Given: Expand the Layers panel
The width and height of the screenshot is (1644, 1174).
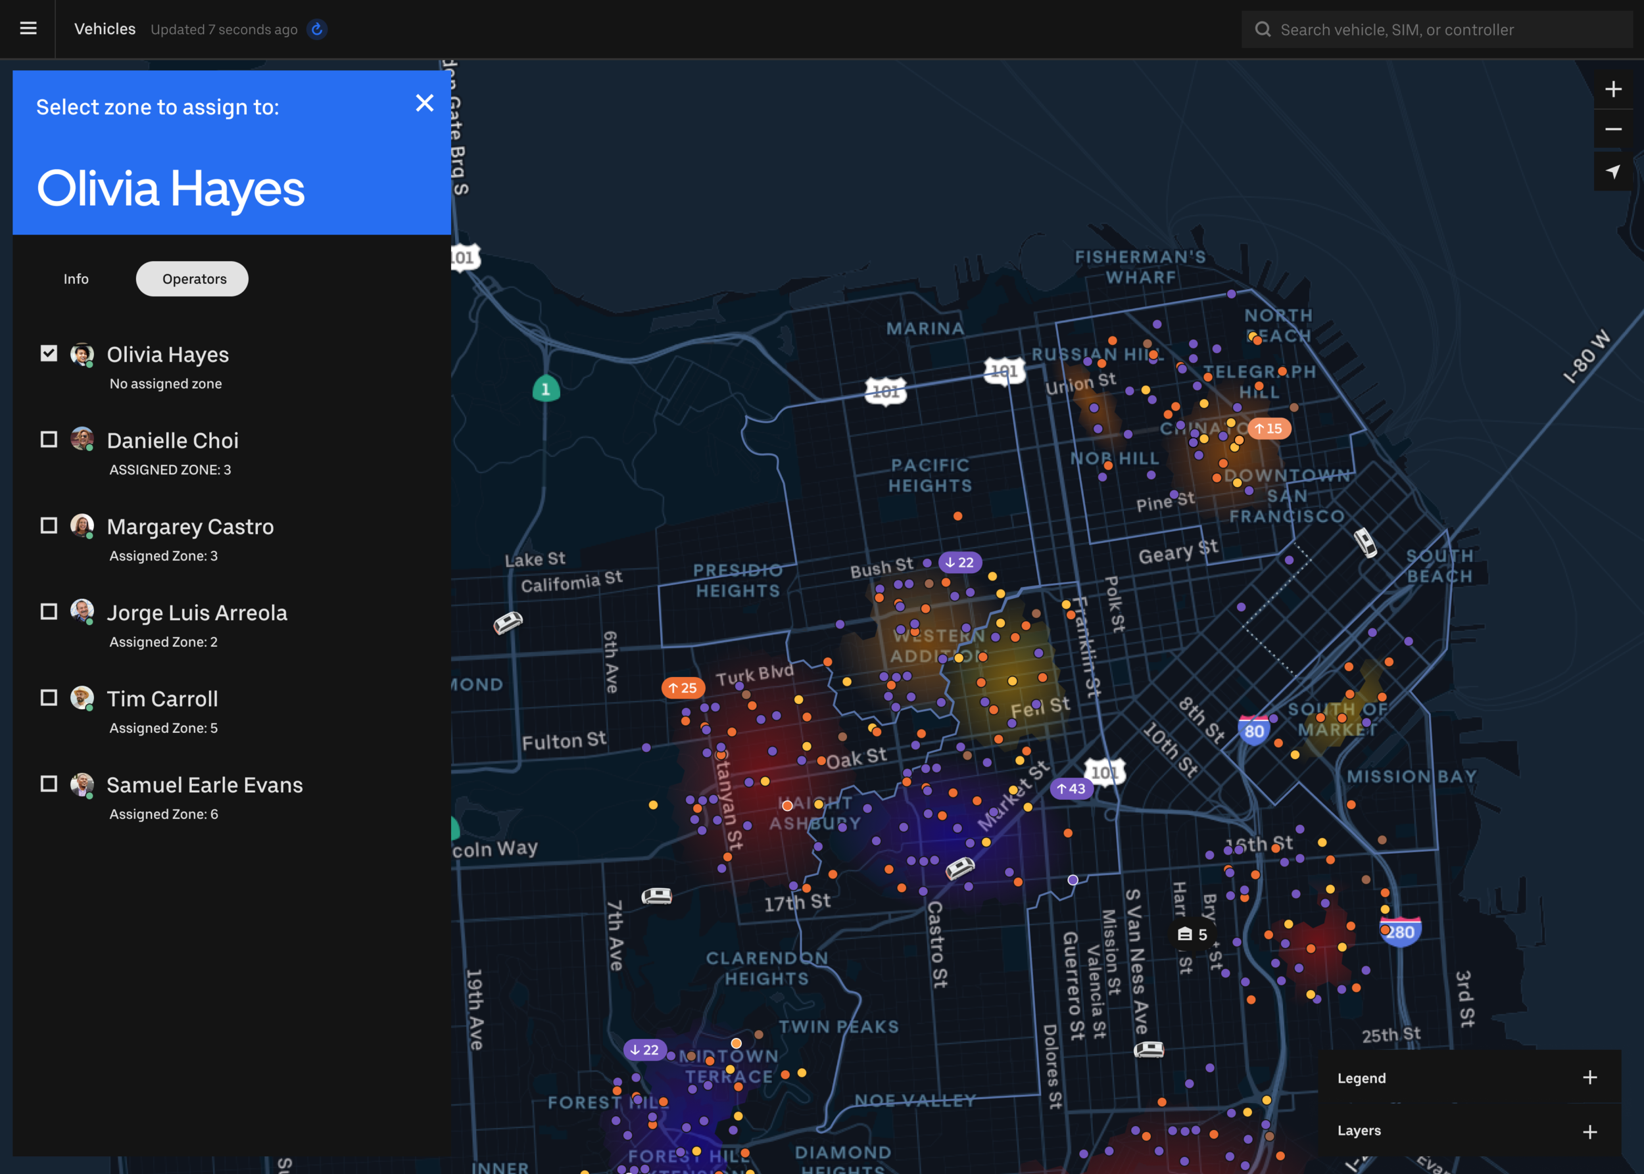Looking at the screenshot, I should [x=1589, y=1131].
